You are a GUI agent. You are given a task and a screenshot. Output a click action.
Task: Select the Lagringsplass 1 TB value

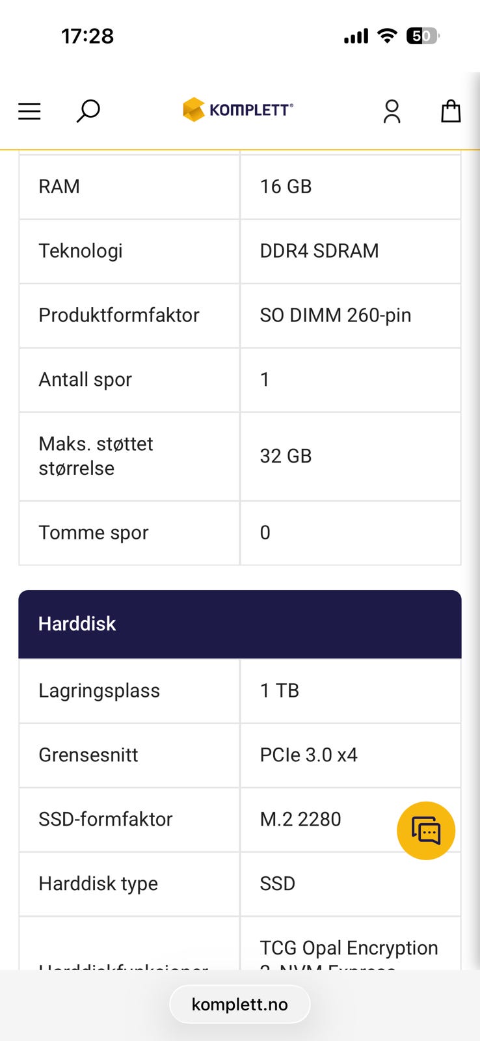[280, 691]
